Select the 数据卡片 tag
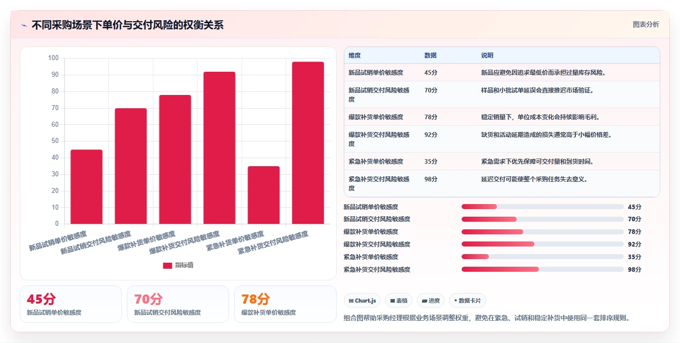 [x=468, y=301]
